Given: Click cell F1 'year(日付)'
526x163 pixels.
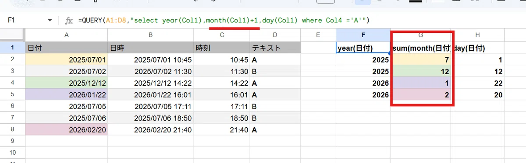Looking at the screenshot, I should (363, 48).
